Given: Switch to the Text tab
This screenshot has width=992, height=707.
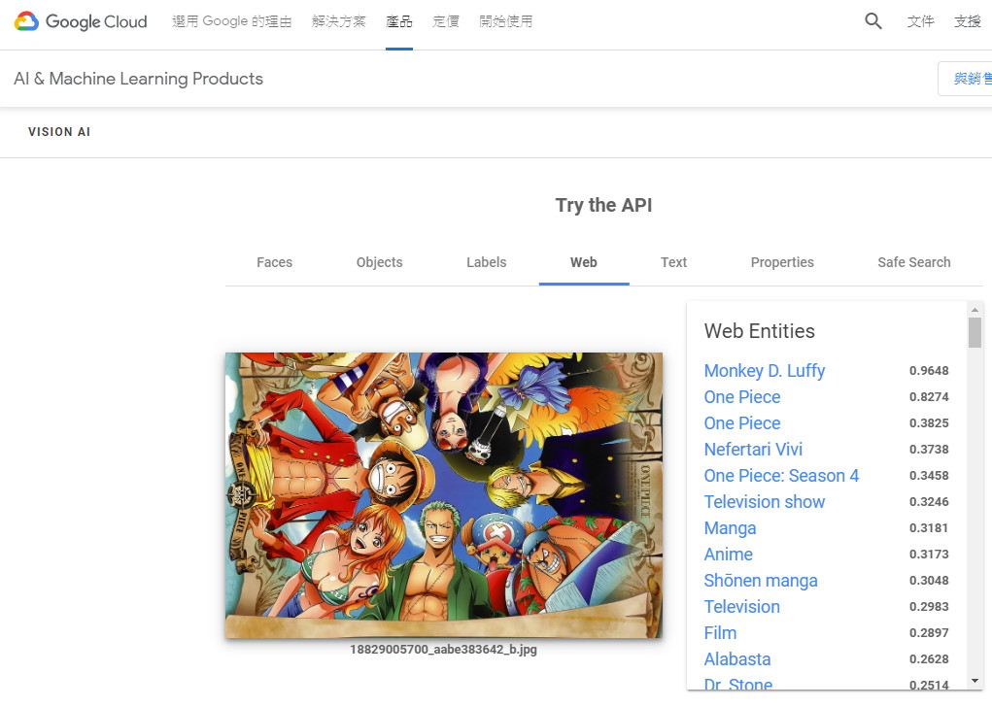Looking at the screenshot, I should (673, 262).
